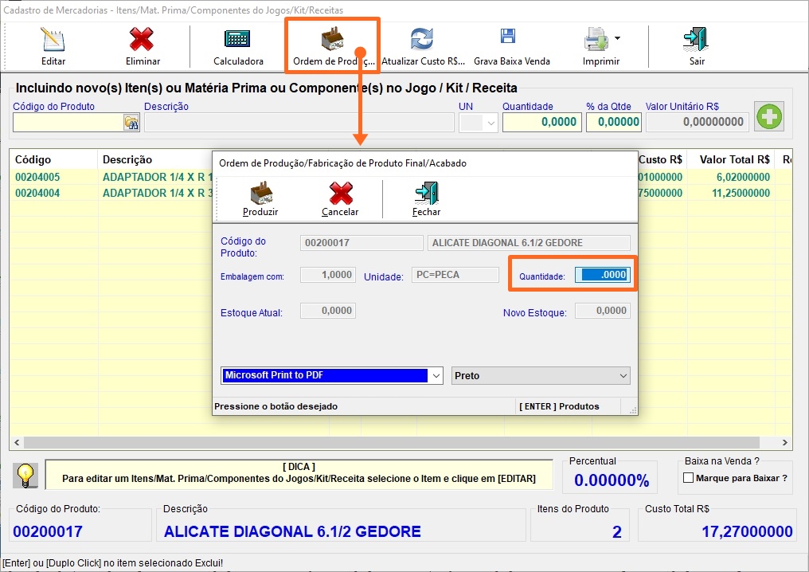This screenshot has height=572, width=809.
Task: Click the Editar toolbar icon
Action: (x=53, y=40)
